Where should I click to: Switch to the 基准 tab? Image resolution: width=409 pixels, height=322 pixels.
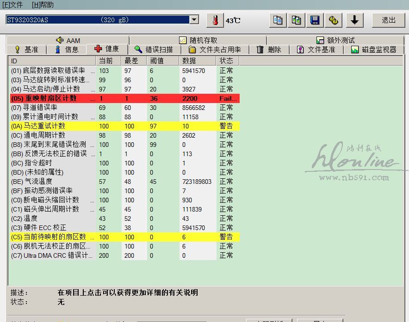coord(26,49)
